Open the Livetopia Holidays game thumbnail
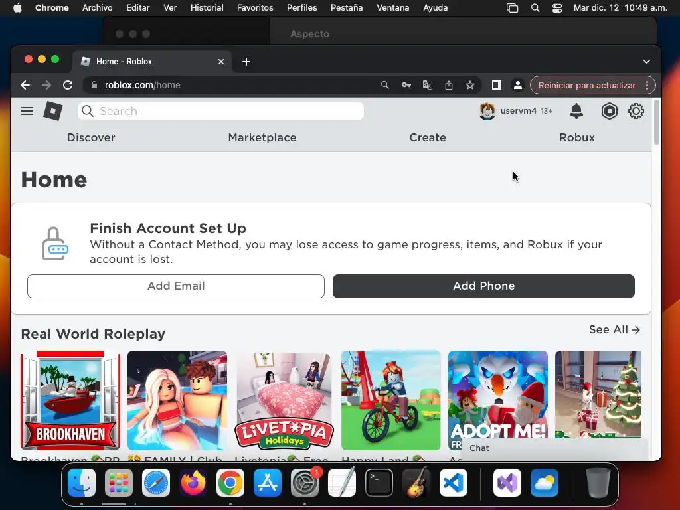Viewport: 680px width, 510px height. [284, 400]
